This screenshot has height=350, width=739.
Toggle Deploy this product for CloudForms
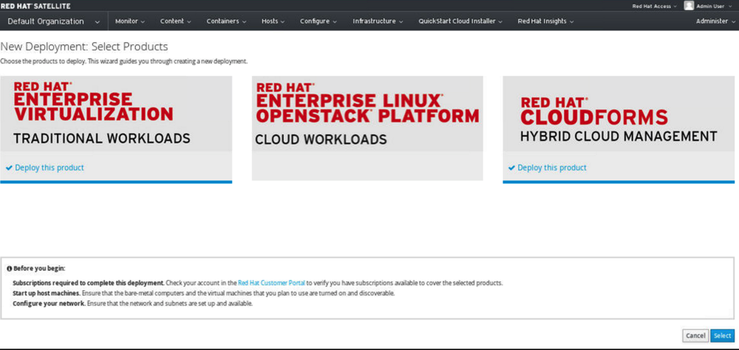click(548, 168)
